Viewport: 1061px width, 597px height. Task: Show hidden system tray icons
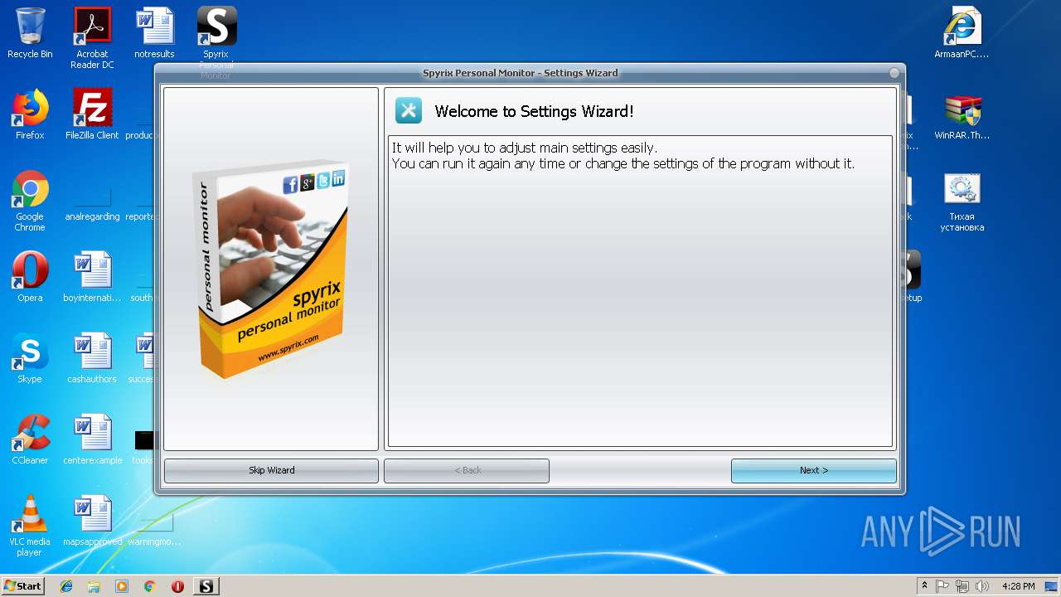tap(924, 586)
